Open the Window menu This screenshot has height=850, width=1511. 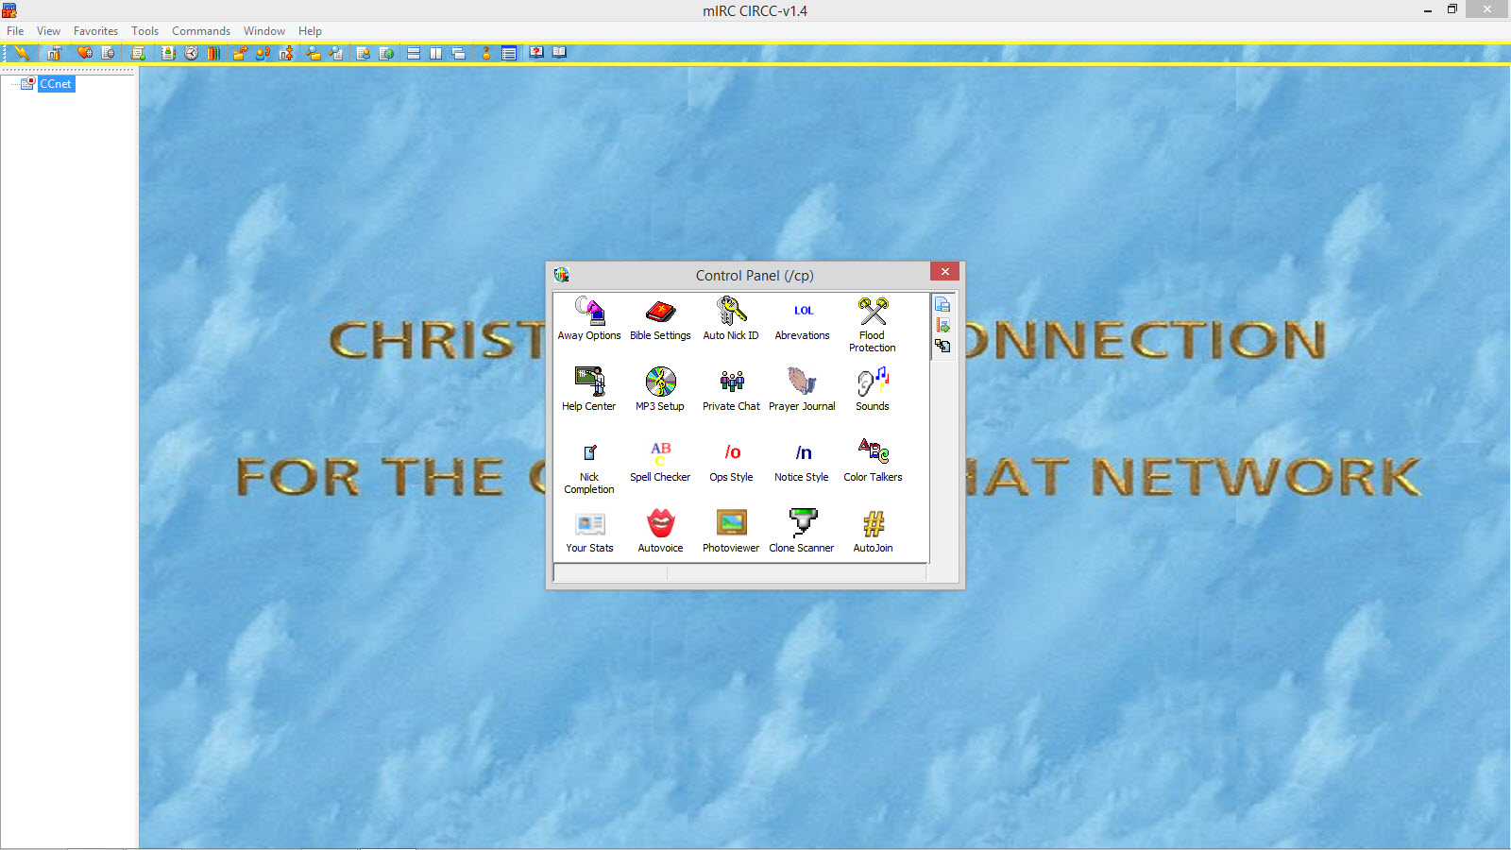pyautogui.click(x=264, y=31)
